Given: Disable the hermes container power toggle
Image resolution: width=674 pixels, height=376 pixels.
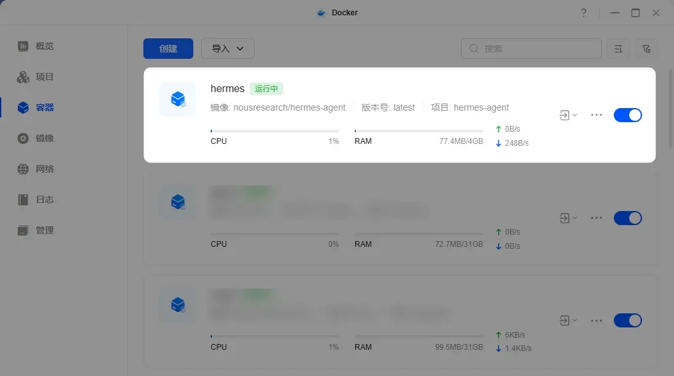Looking at the screenshot, I should pos(628,114).
